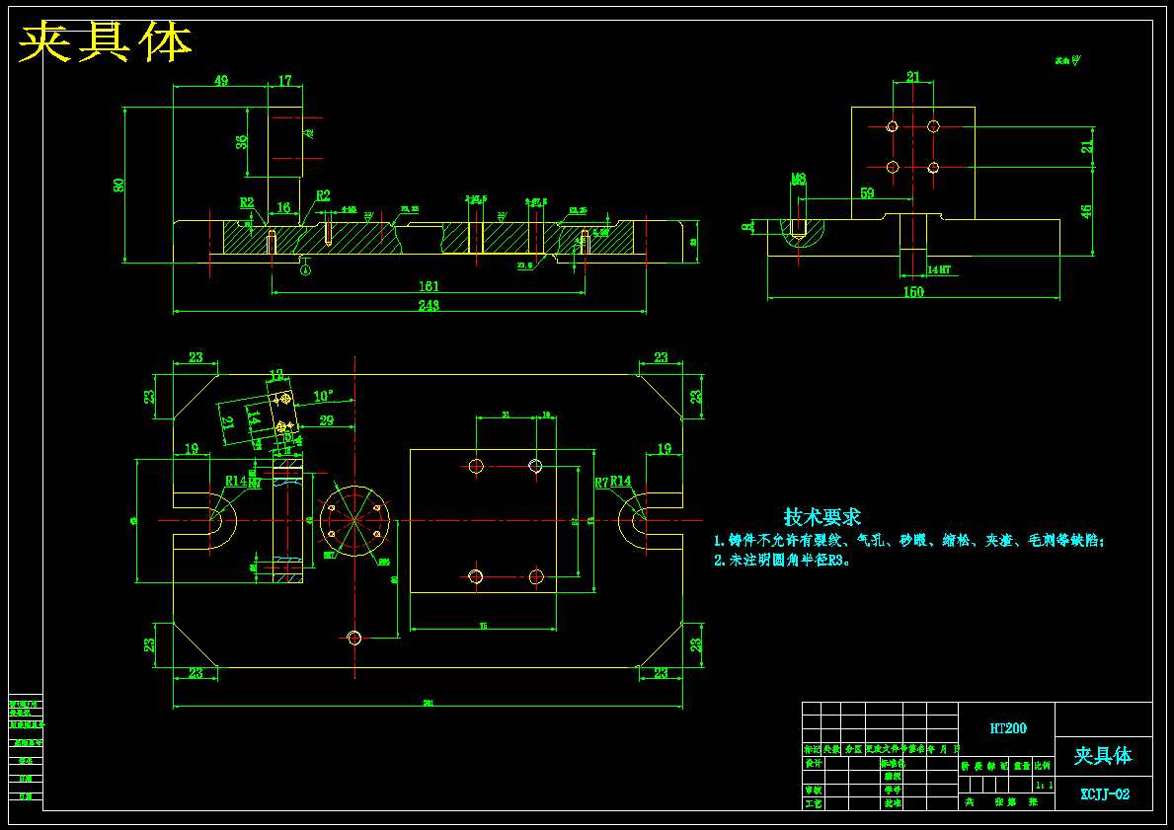Select the 281 bottom length dimension

[429, 703]
